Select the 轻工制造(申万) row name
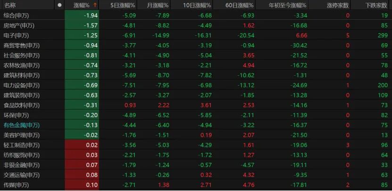 click(x=22, y=145)
